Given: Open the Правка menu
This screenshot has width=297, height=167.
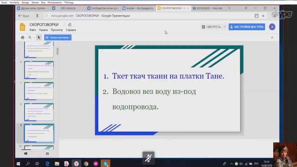Looking at the screenshot, I should pyautogui.click(x=43, y=30).
